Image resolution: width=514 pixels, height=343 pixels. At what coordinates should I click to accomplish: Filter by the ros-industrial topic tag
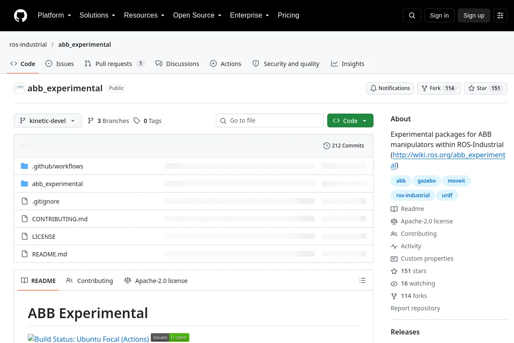click(x=413, y=196)
